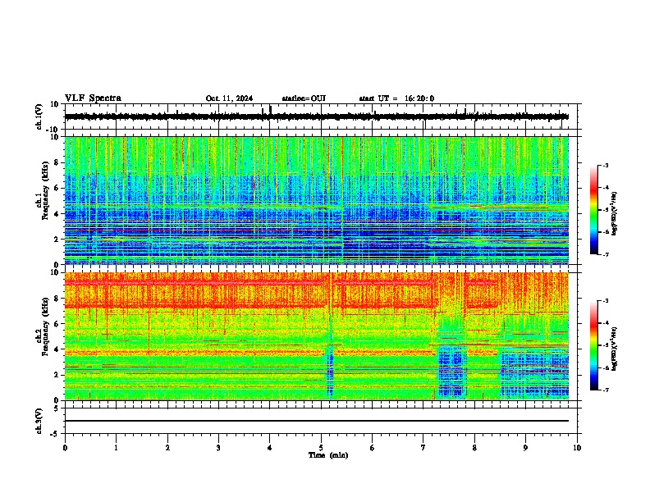Click the "VLF Spectra" plot title
The image size is (650, 502).
(93, 98)
